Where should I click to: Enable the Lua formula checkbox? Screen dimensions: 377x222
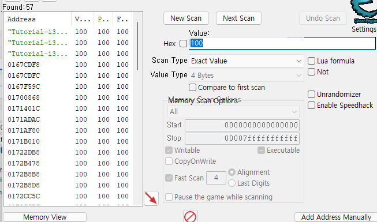pos(311,61)
